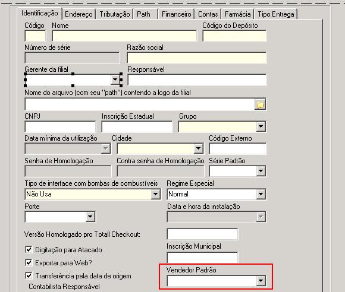
Task: Click the Razão social input field
Action: pyautogui.click(x=197, y=58)
